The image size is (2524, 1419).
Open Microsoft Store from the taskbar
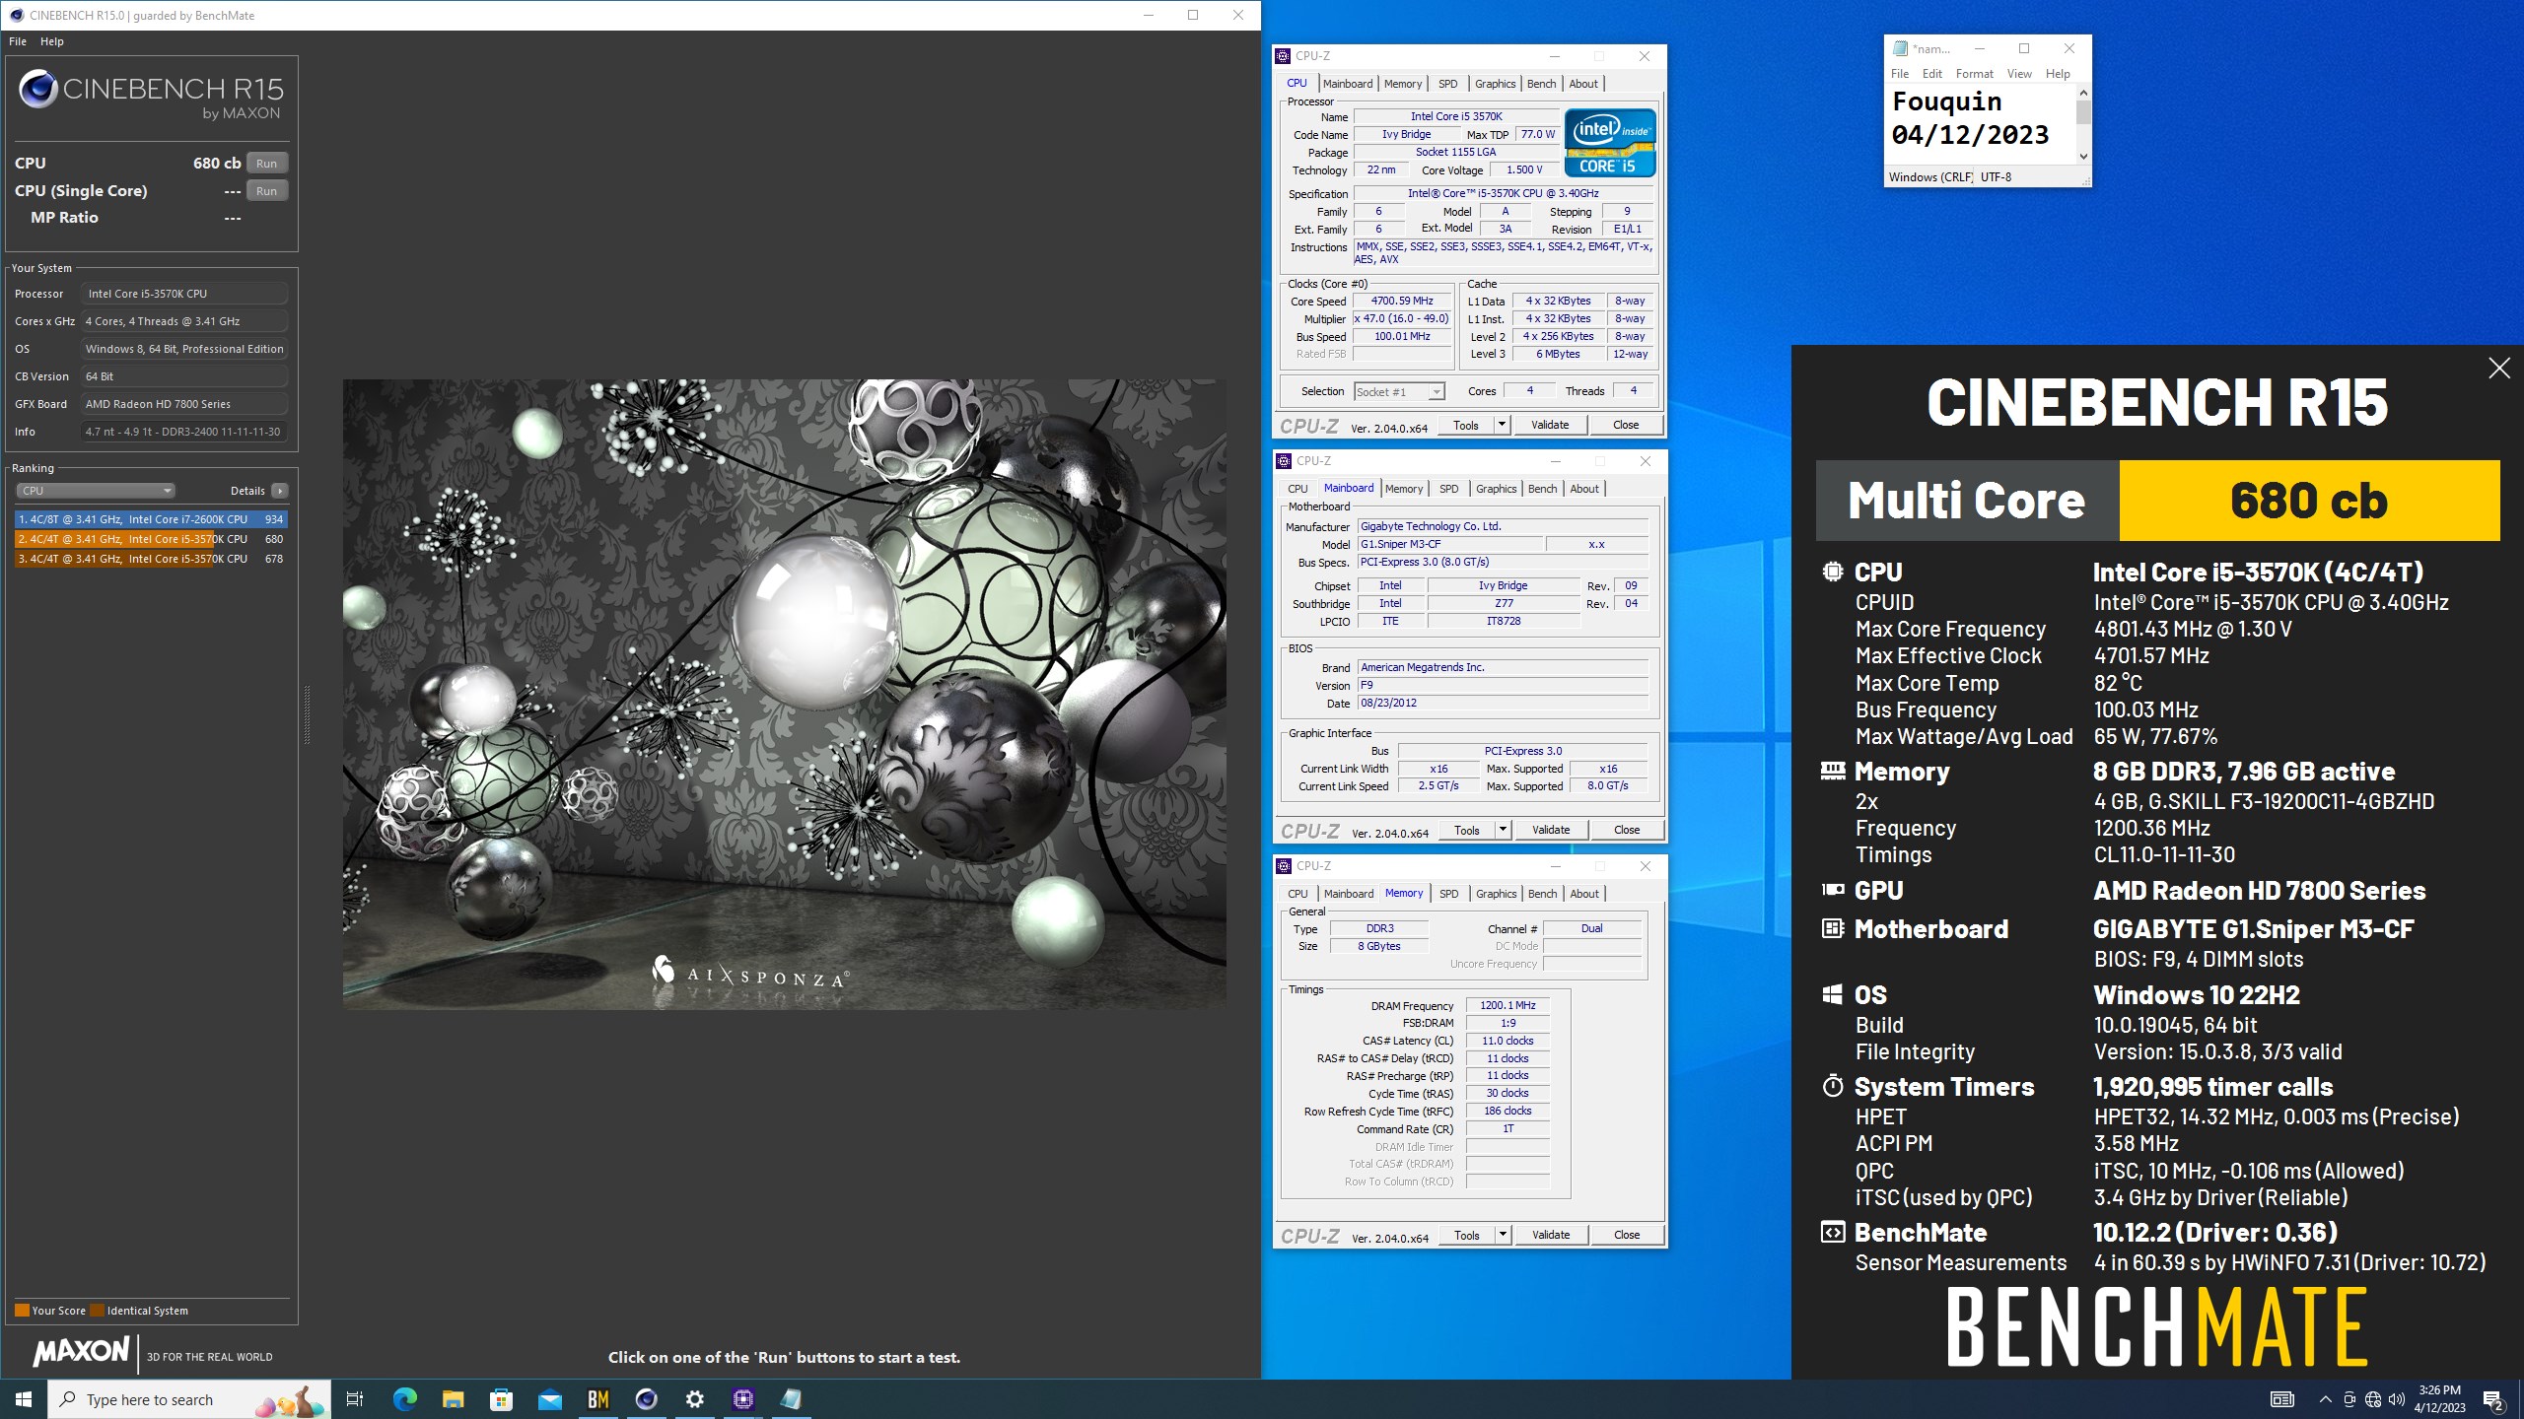pyautogui.click(x=501, y=1399)
